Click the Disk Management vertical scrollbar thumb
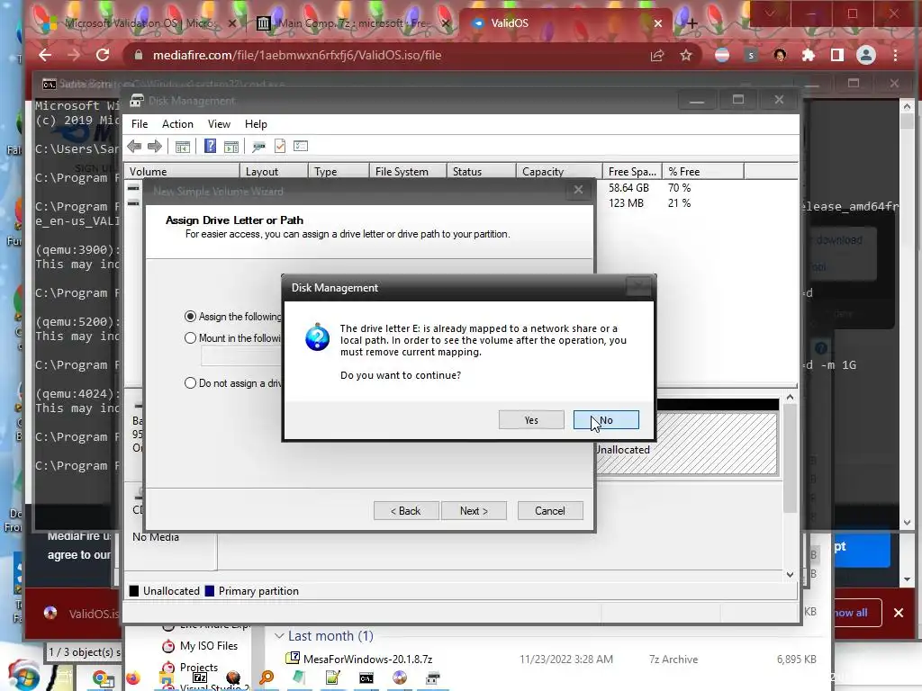Image resolution: width=922 pixels, height=691 pixels. pyautogui.click(x=790, y=458)
